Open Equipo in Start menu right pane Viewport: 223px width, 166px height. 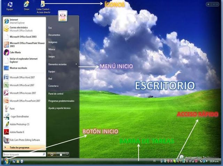tap(52, 72)
